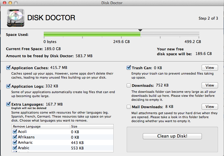Viewport: 224px width, 156px height.
Task: Click the Disk Doctor hard drive icon
Action: pyautogui.click(x=16, y=18)
